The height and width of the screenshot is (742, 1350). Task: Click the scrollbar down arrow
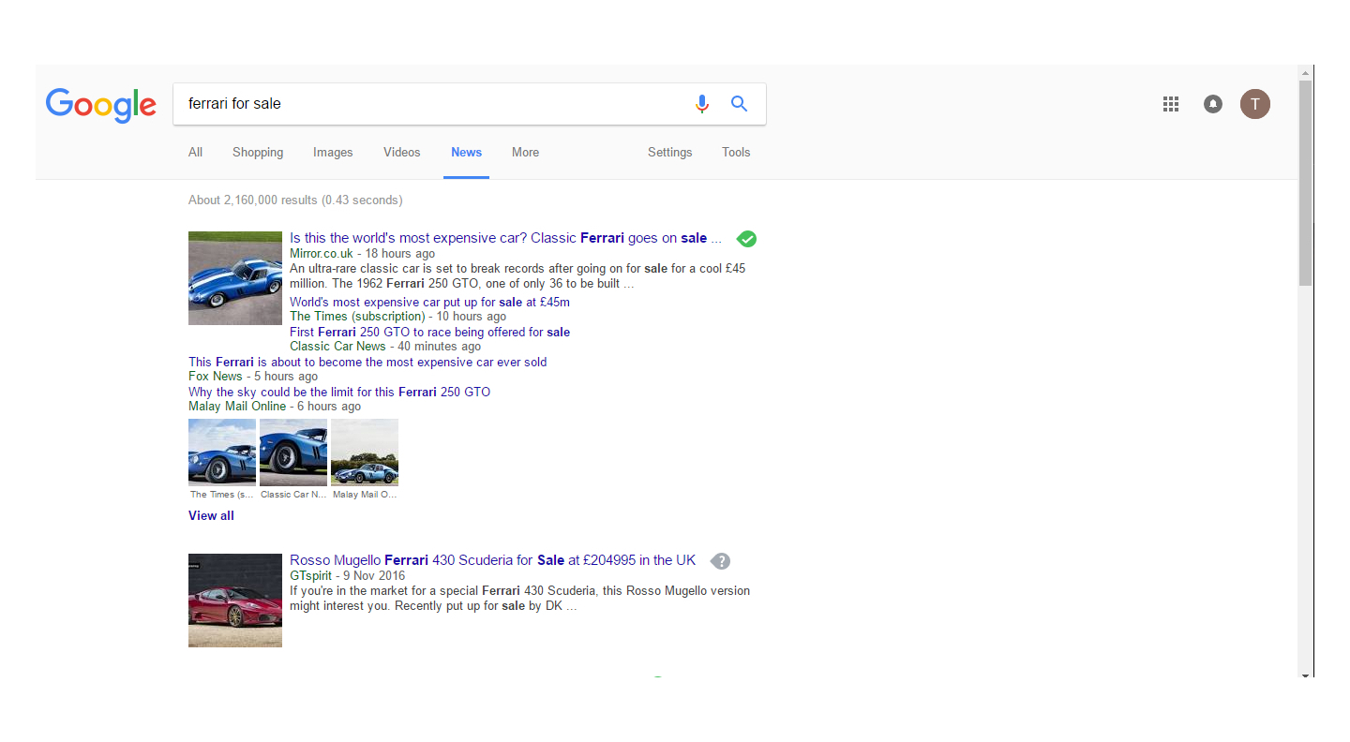1305,675
